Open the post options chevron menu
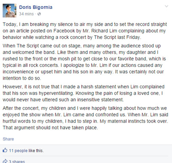This screenshot has height=163, width=172. point(166,6)
